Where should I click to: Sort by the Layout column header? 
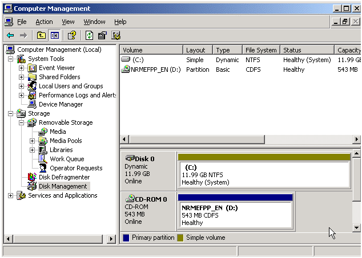[x=198, y=50]
